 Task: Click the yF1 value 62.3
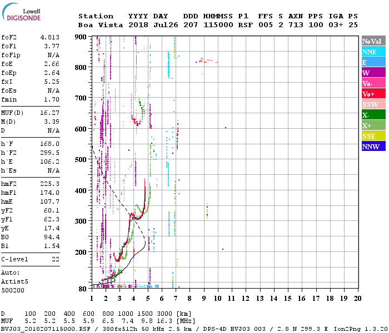[52, 220]
